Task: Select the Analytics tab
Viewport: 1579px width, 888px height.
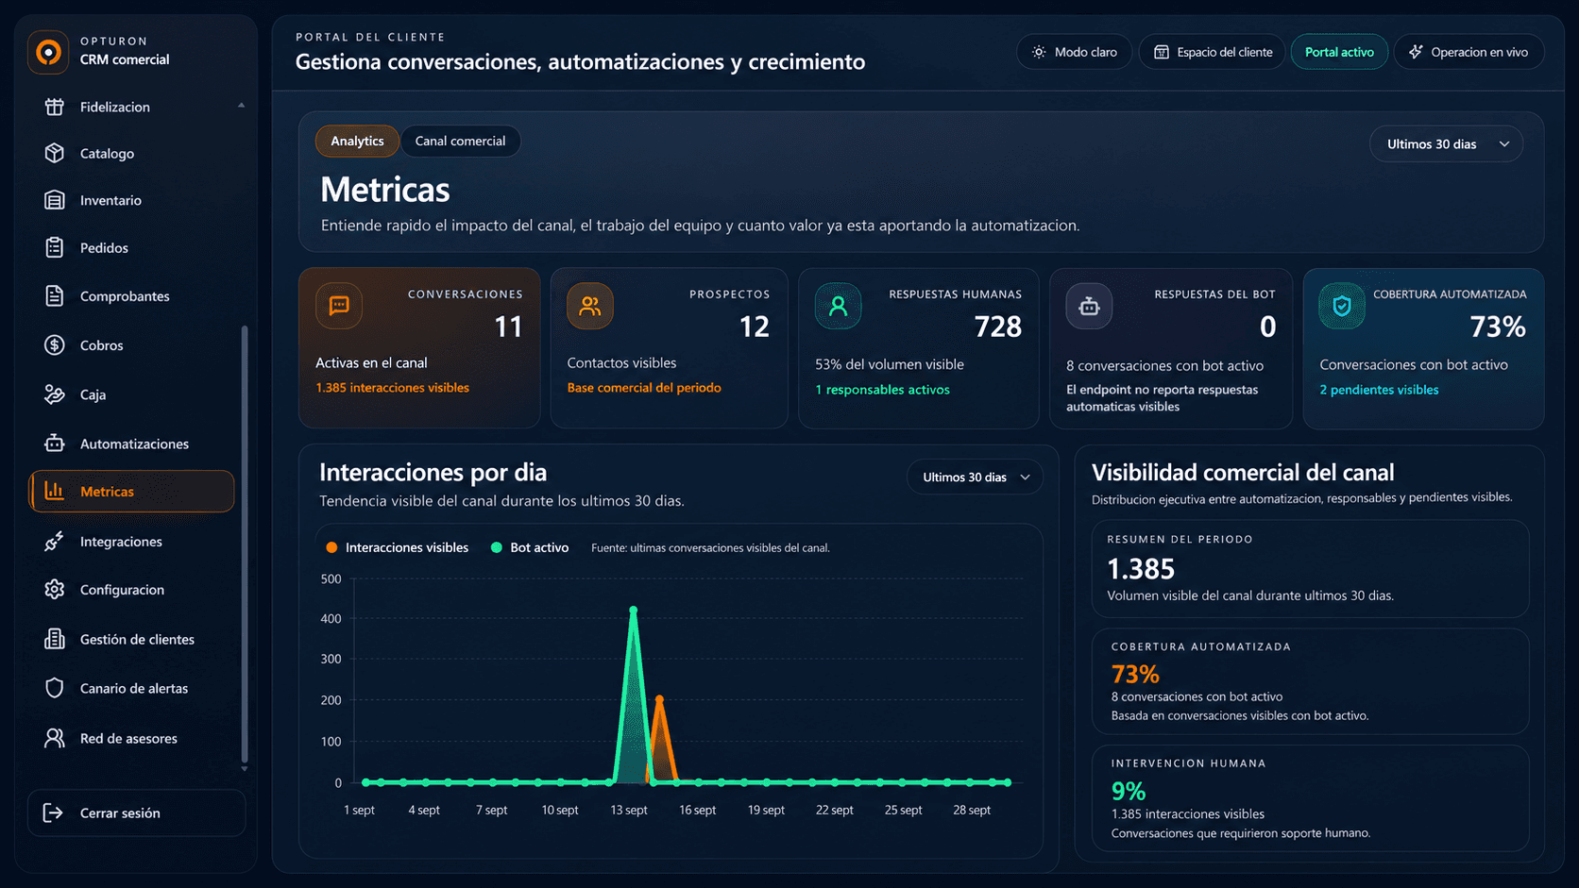Action: [x=357, y=141]
